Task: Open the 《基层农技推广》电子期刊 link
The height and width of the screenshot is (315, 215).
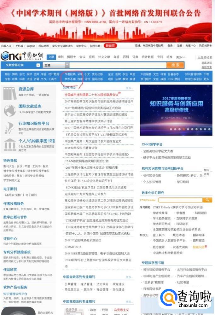Action: point(20,195)
